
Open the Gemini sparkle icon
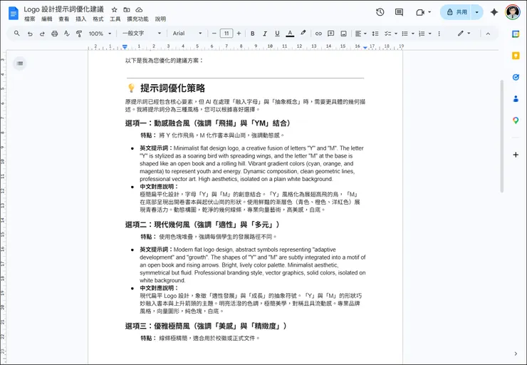[494, 12]
